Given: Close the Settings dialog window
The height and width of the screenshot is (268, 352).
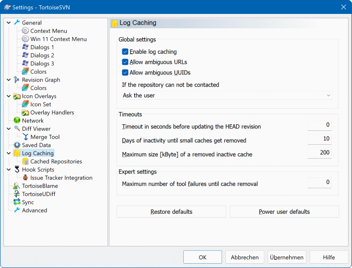Looking at the screenshot, I should (x=343, y=7).
